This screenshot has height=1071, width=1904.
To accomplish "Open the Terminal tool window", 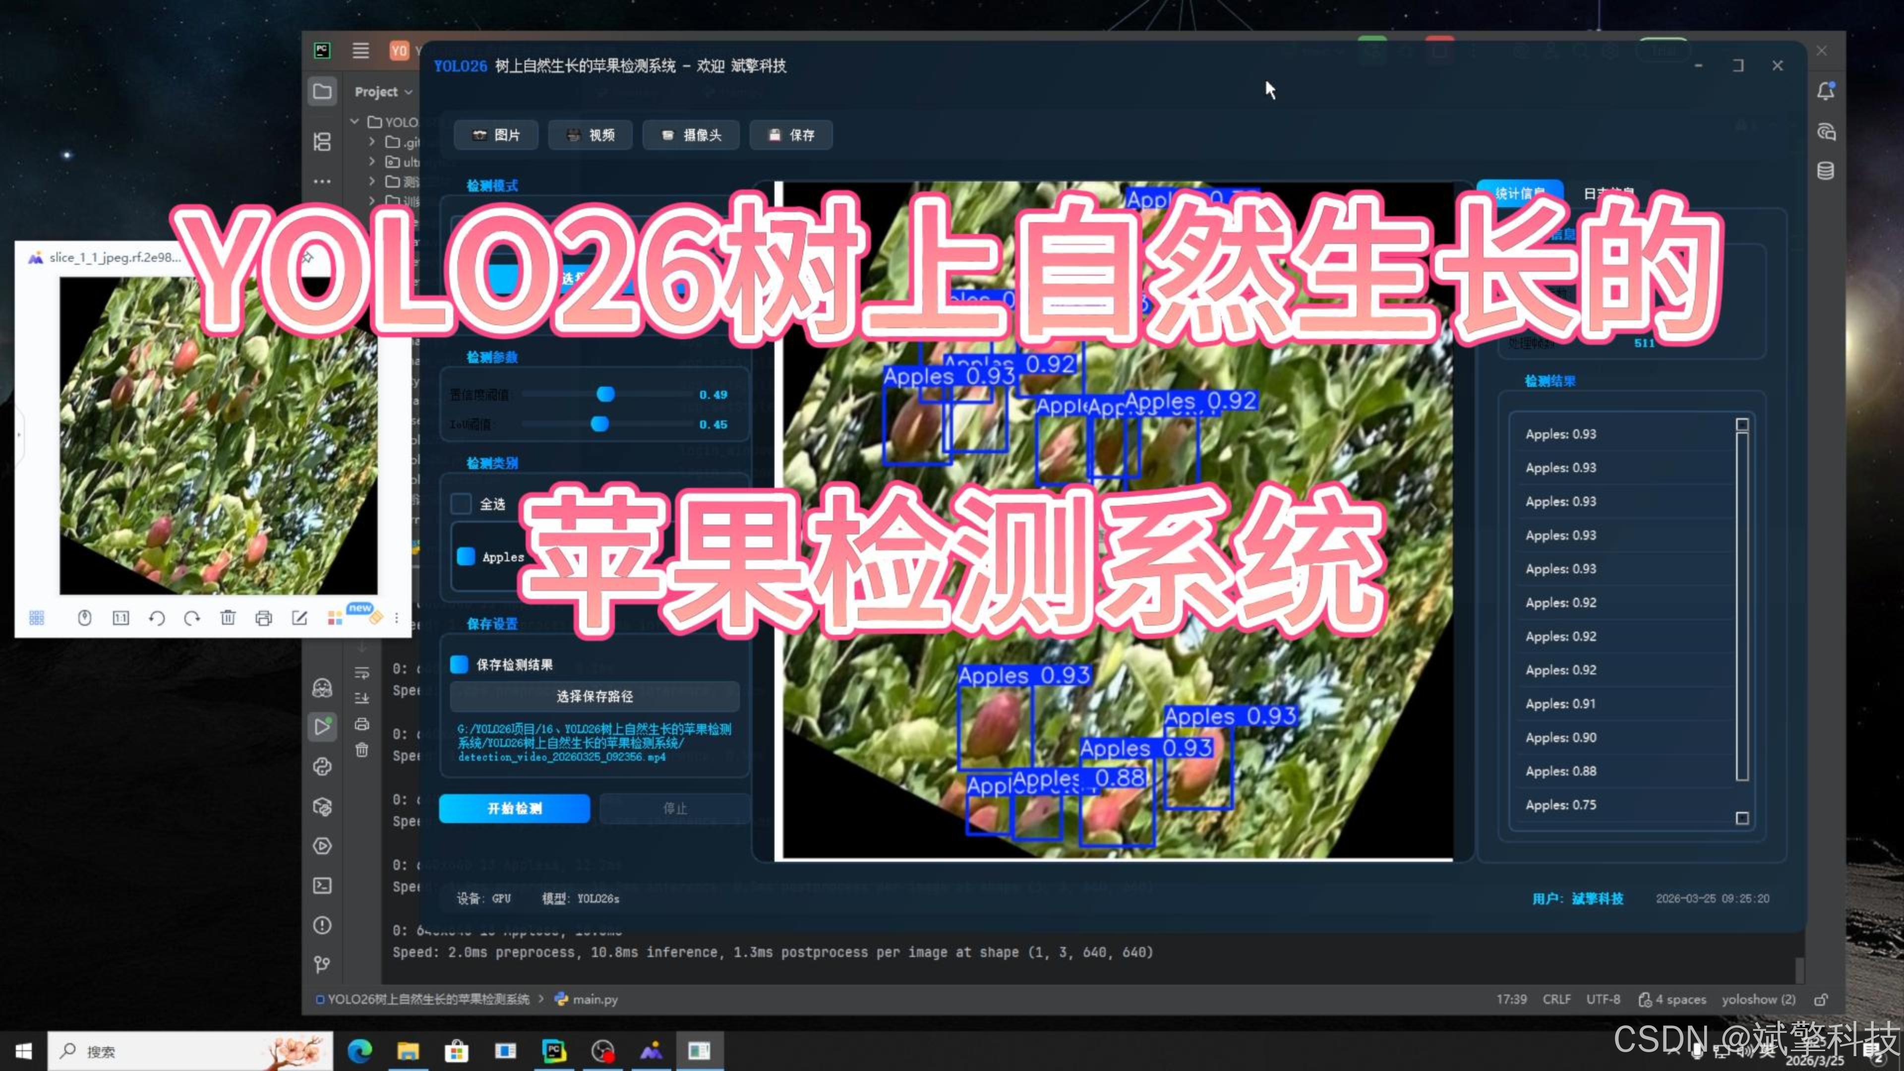I will (322, 886).
